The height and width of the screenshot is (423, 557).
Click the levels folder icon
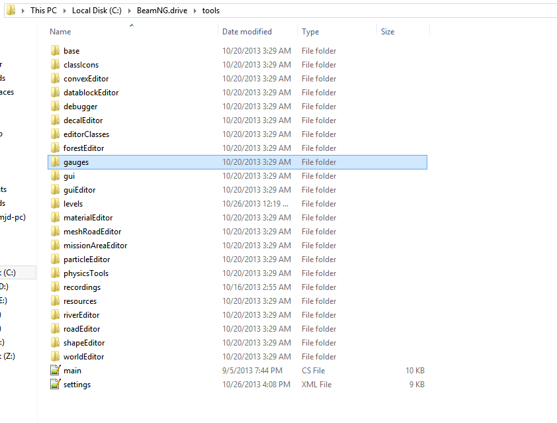click(x=55, y=204)
